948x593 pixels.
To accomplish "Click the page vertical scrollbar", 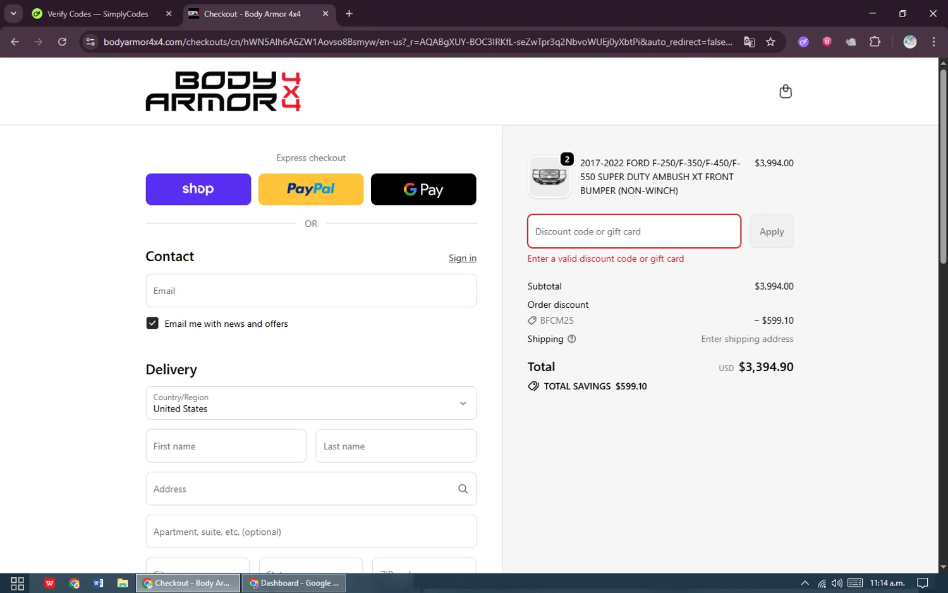I will pyautogui.click(x=943, y=166).
